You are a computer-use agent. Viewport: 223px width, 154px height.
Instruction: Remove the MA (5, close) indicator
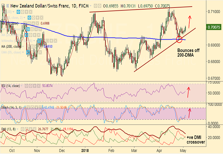click(37, 23)
